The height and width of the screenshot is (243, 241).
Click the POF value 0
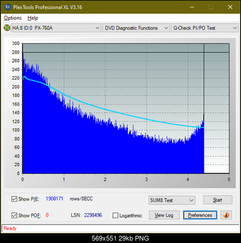point(47,215)
